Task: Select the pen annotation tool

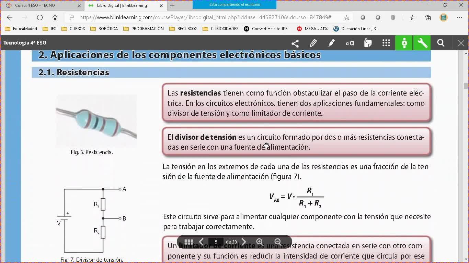Action: pos(313,43)
